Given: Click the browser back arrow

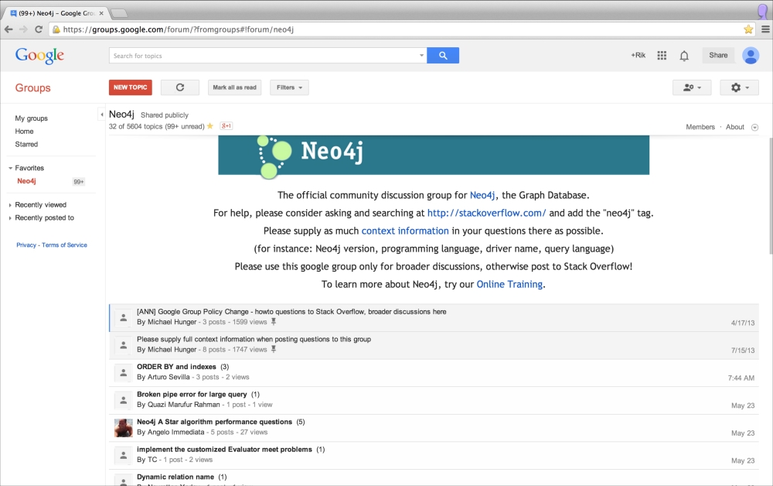Looking at the screenshot, I should coord(9,29).
